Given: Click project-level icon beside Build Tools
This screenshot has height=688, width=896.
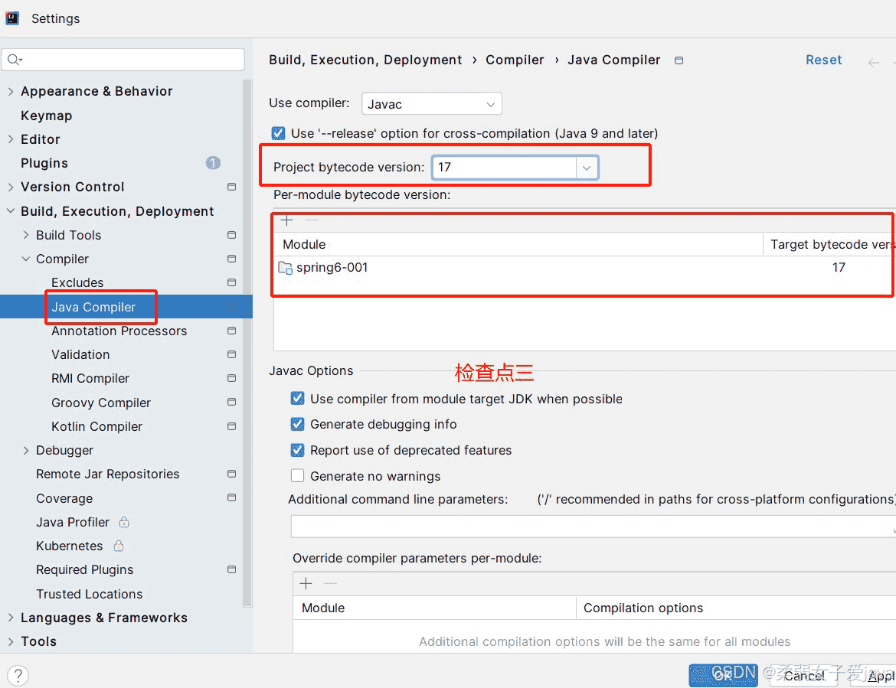Looking at the screenshot, I should click(x=231, y=235).
